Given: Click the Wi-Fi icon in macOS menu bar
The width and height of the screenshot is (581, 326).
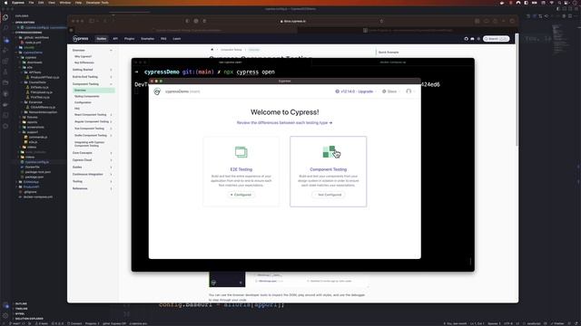Looking at the screenshot, I should tap(551, 3).
